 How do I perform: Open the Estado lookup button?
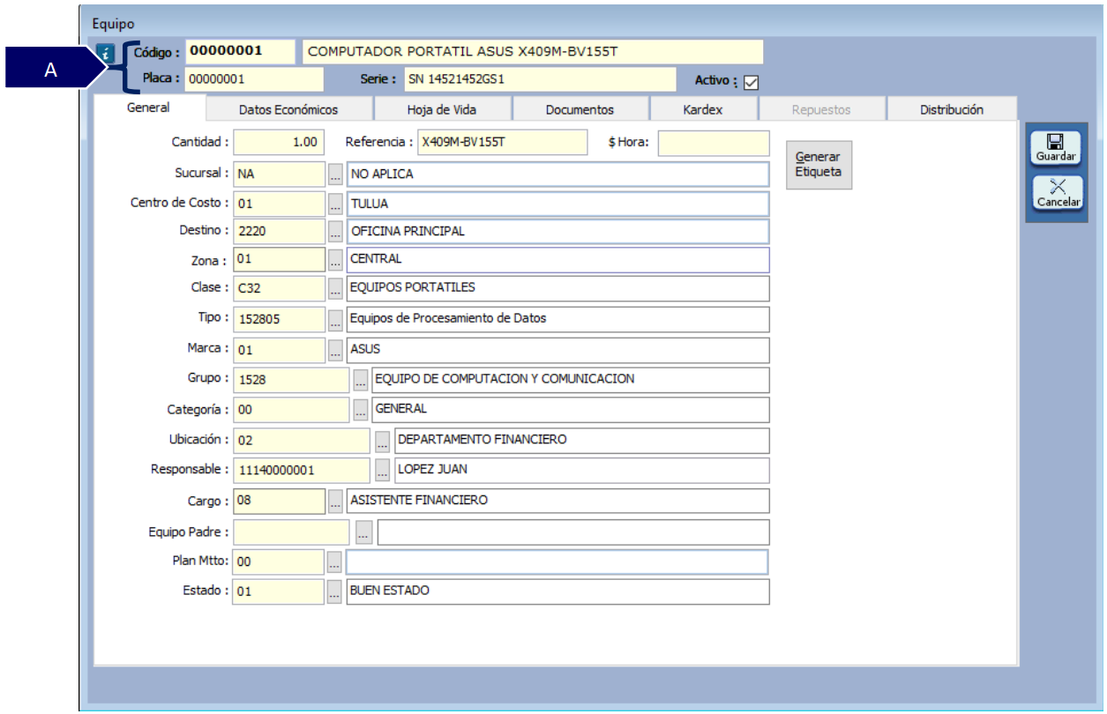coord(334,591)
